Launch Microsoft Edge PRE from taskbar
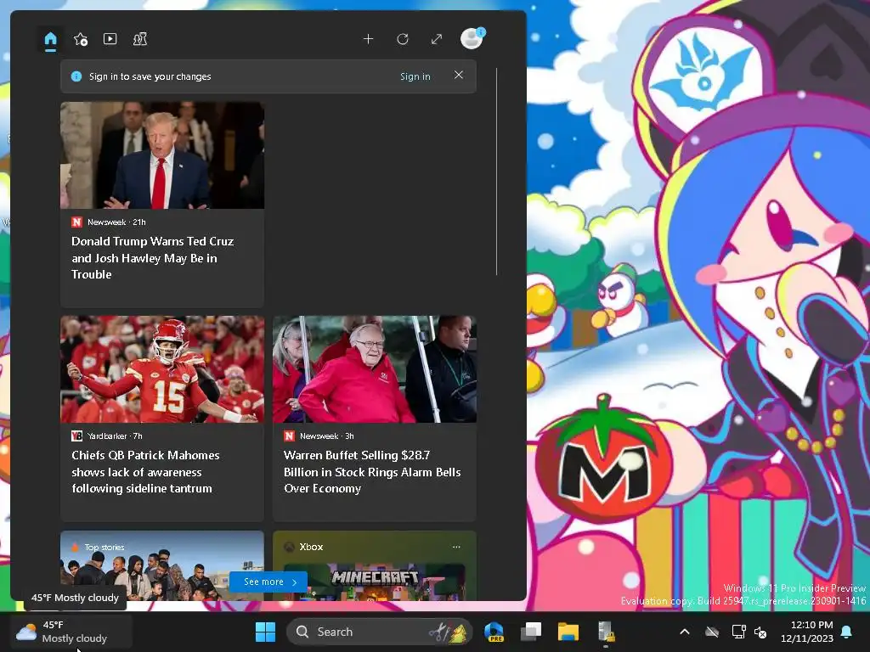870x652 pixels. [494, 632]
